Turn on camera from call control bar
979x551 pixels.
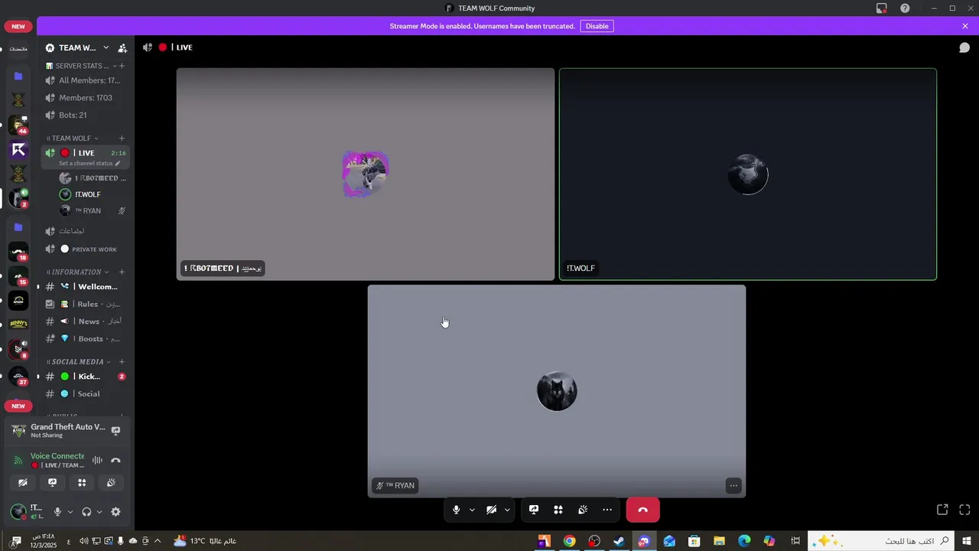click(491, 510)
